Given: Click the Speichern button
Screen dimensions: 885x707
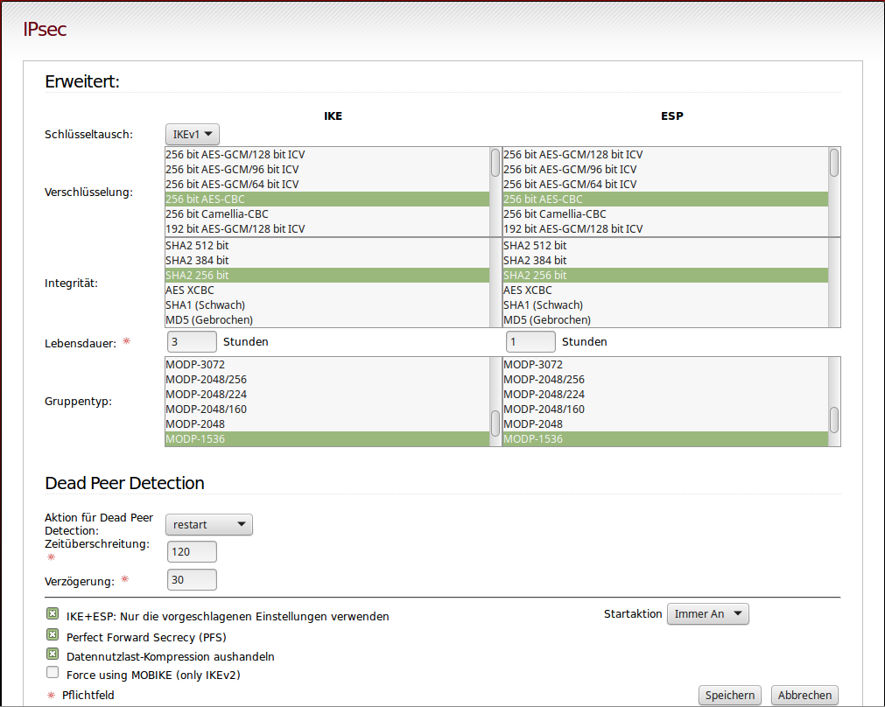Looking at the screenshot, I should coord(729,695).
